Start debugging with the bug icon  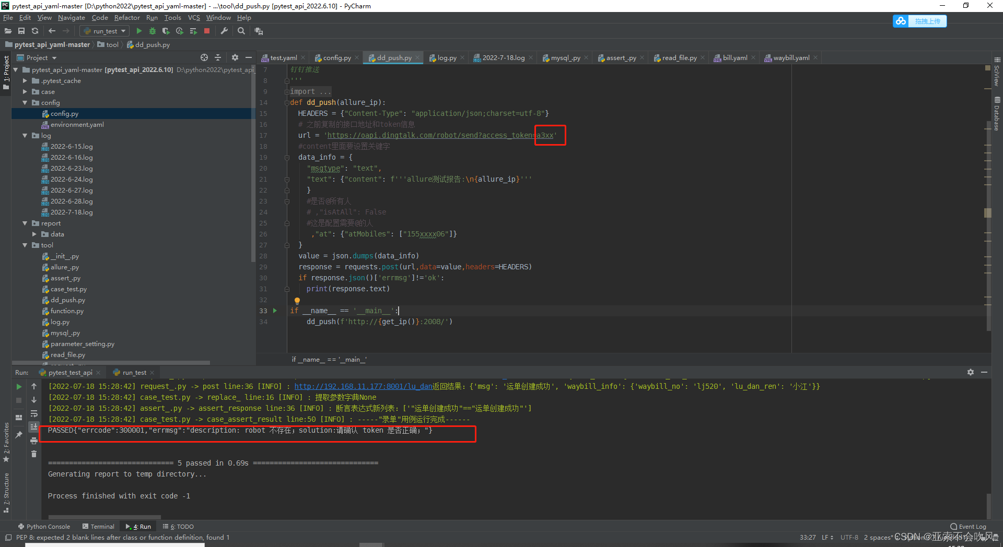coord(153,31)
